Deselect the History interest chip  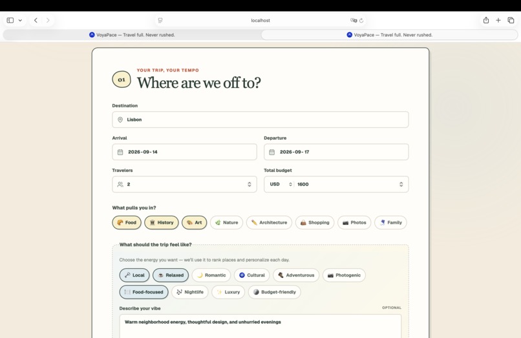coord(162,223)
